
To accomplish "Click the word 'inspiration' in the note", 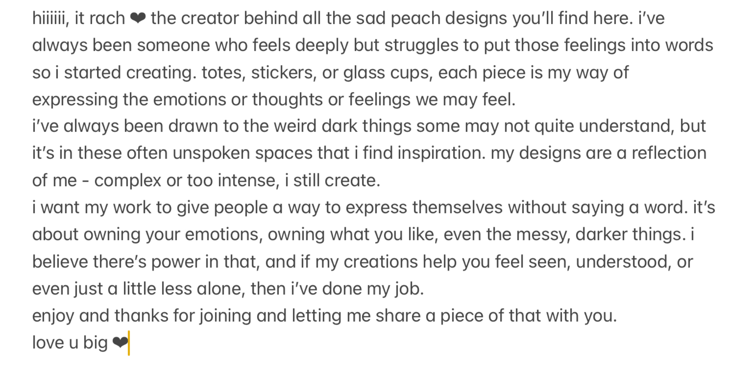I will coord(441,153).
